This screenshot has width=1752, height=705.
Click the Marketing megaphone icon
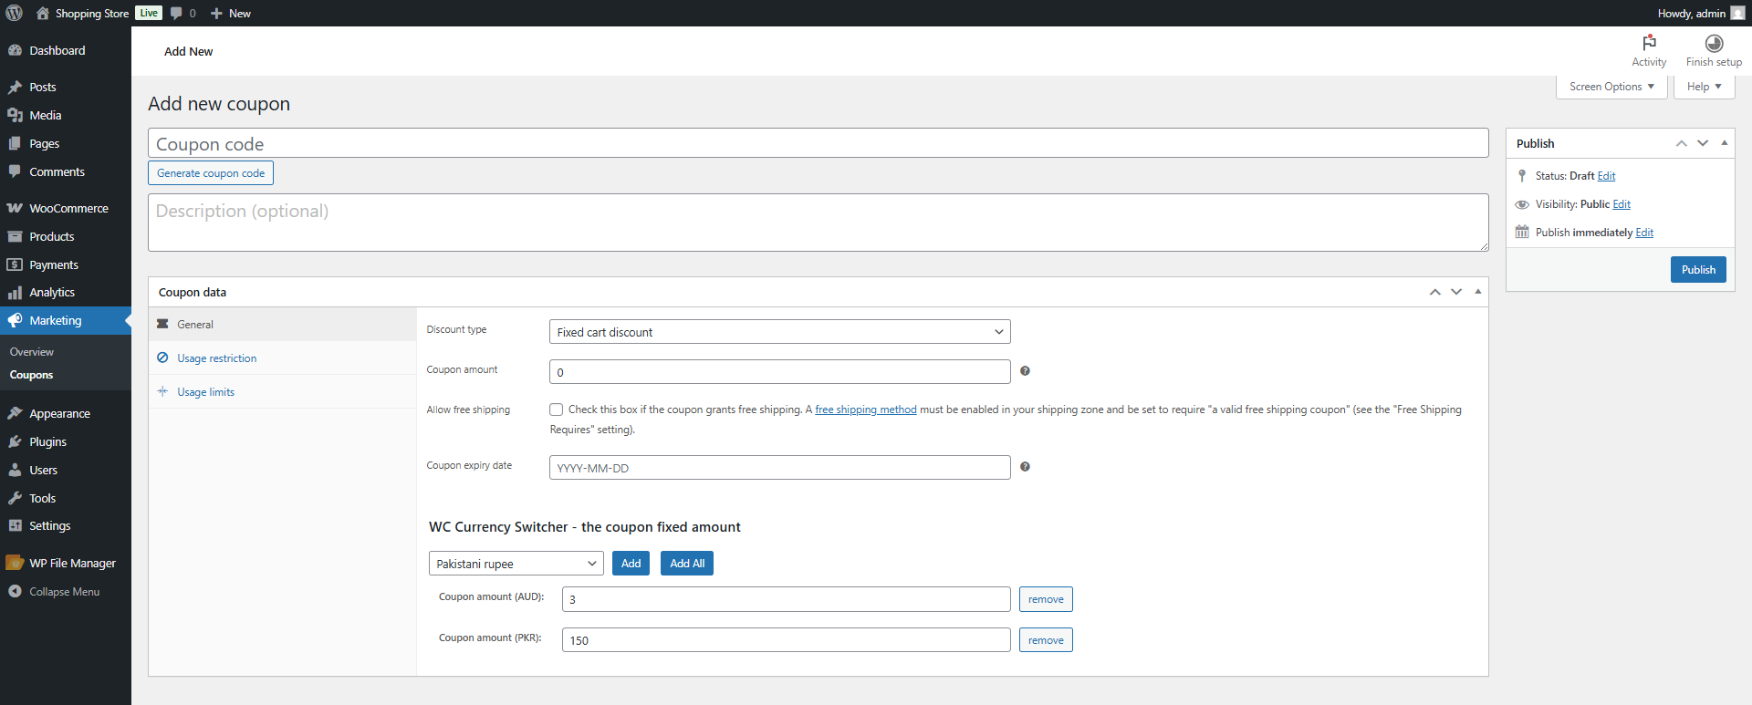click(15, 320)
